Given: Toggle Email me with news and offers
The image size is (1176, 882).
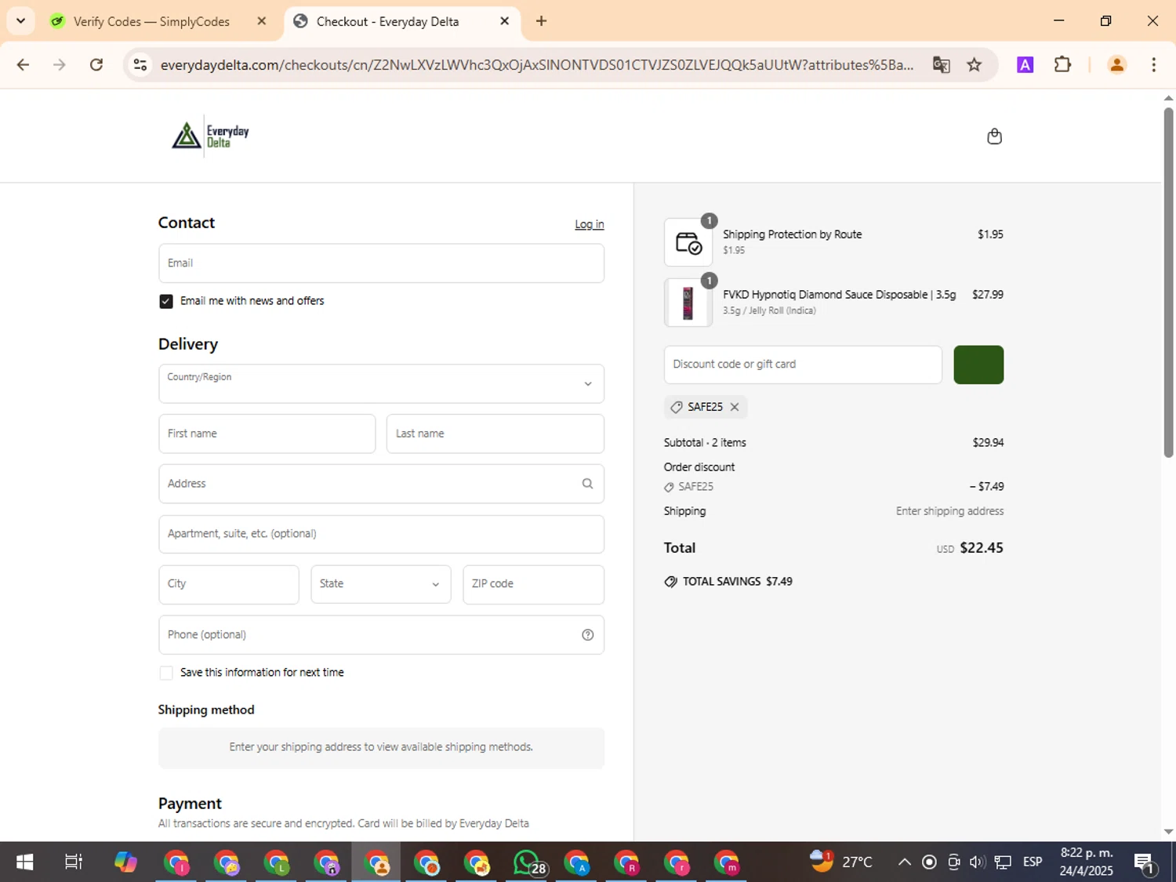Looking at the screenshot, I should click(x=166, y=301).
